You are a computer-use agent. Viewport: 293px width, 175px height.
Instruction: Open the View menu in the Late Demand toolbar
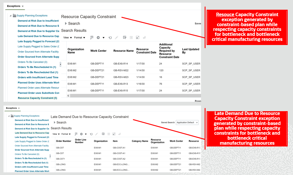click(x=56, y=134)
